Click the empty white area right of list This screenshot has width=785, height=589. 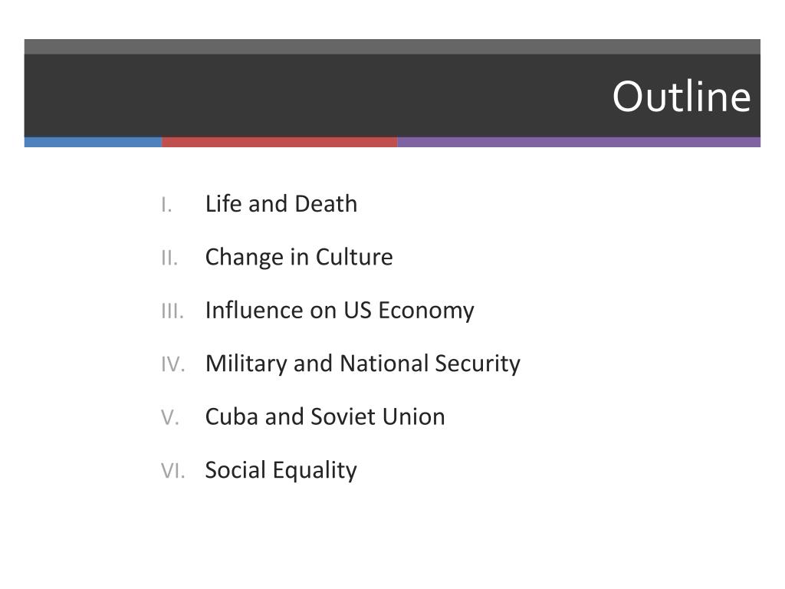(x=645, y=331)
